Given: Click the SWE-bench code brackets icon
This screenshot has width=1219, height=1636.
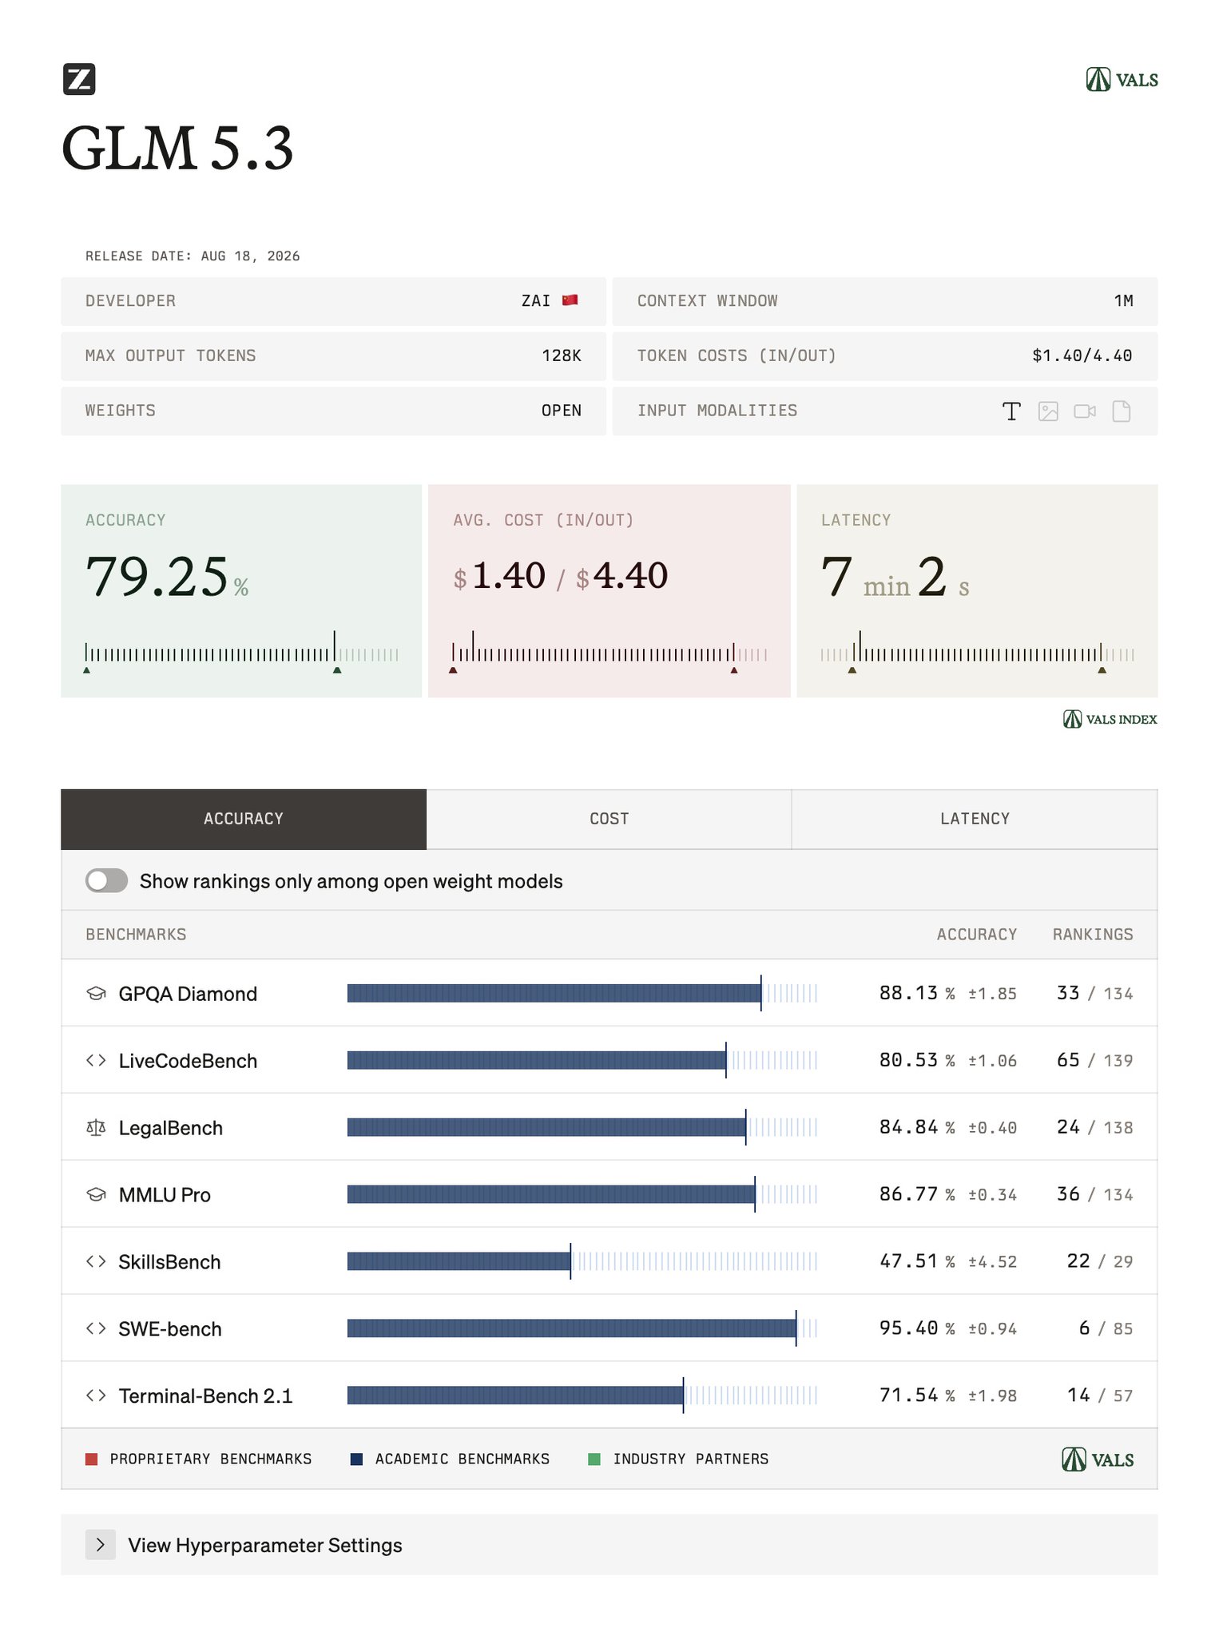Looking at the screenshot, I should [96, 1328].
